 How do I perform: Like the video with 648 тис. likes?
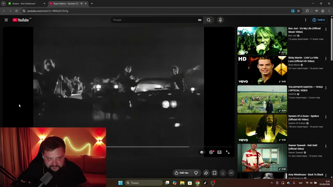pos(182,173)
